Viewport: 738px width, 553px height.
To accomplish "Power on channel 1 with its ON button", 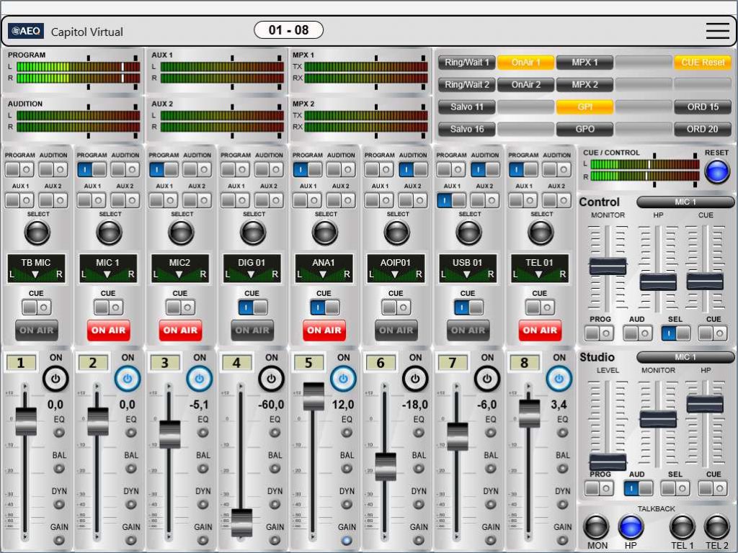I will [x=55, y=378].
